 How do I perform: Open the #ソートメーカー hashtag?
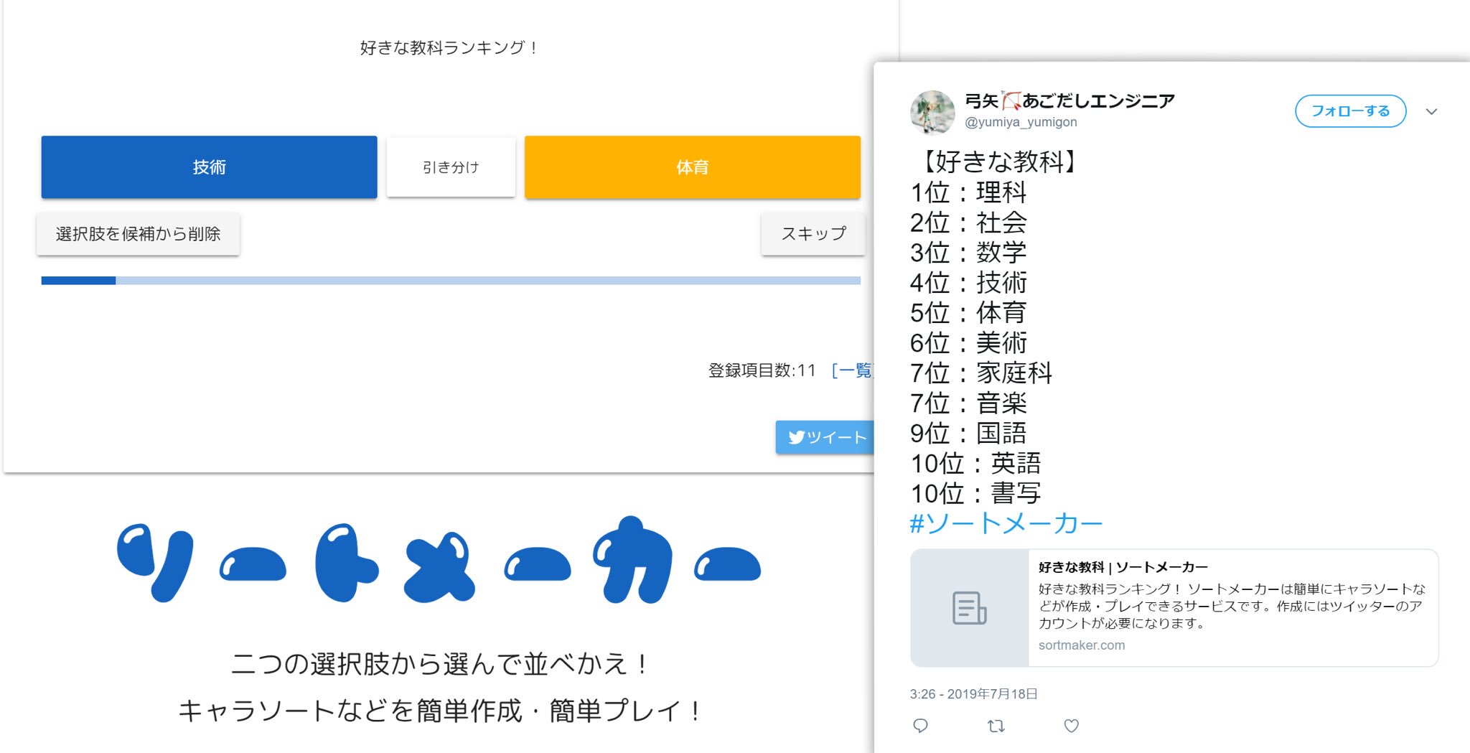(1006, 523)
